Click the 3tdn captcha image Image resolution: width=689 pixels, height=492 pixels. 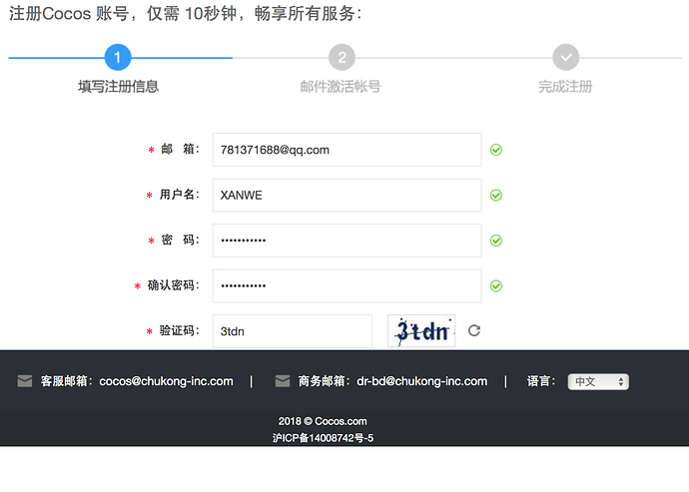coord(421,330)
